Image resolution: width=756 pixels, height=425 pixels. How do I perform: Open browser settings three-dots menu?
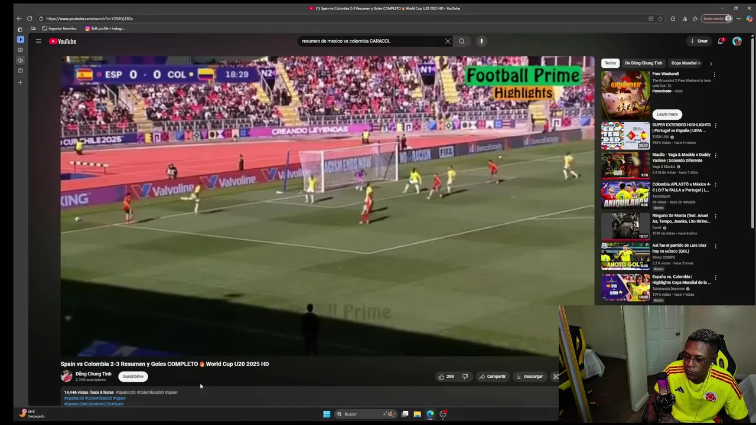click(738, 18)
